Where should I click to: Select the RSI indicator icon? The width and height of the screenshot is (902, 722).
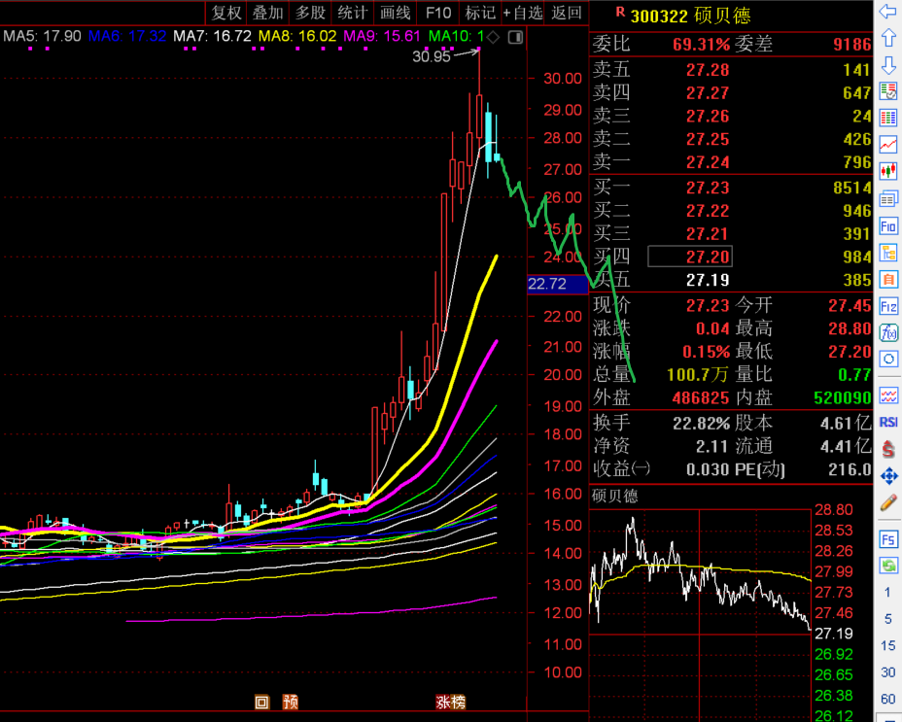pos(888,423)
